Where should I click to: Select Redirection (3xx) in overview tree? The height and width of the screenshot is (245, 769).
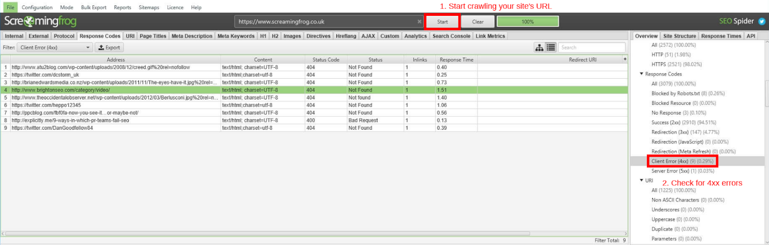[x=685, y=132]
